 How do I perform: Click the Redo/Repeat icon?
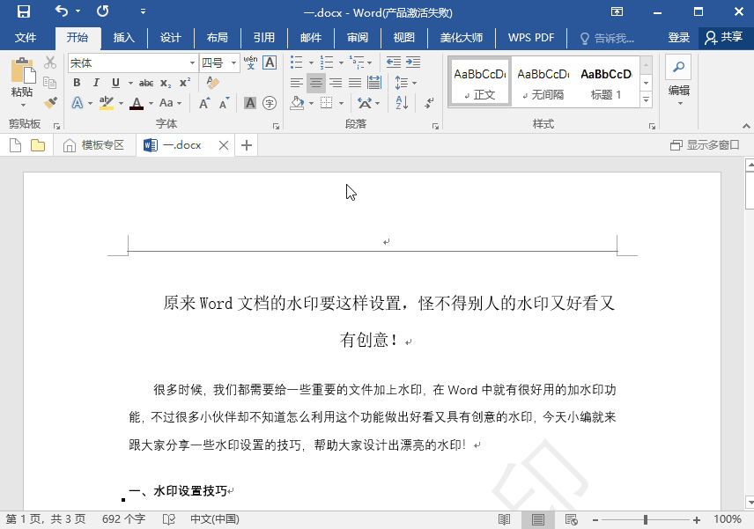tap(102, 11)
